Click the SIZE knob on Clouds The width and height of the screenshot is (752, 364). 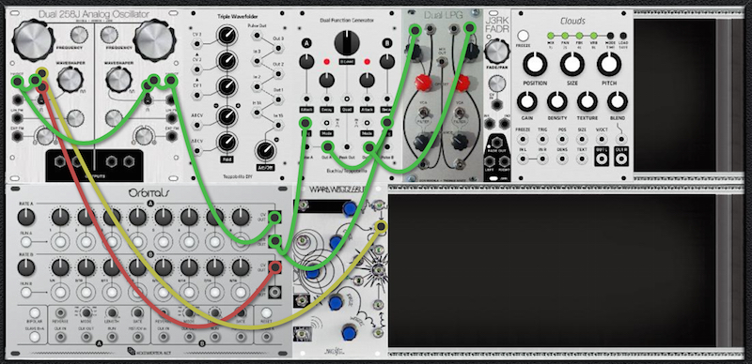coord(572,64)
